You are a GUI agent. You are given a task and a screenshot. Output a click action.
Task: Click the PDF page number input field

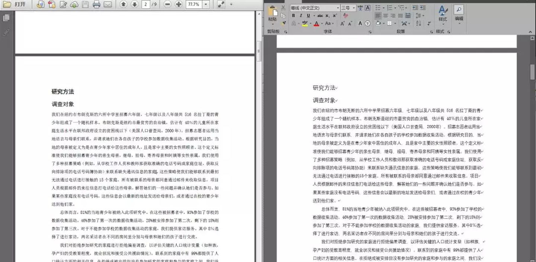pyautogui.click(x=146, y=4)
